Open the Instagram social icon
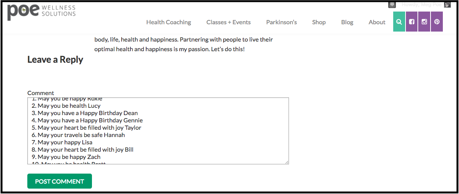Viewport: 459px width, 194px height. coord(424,22)
